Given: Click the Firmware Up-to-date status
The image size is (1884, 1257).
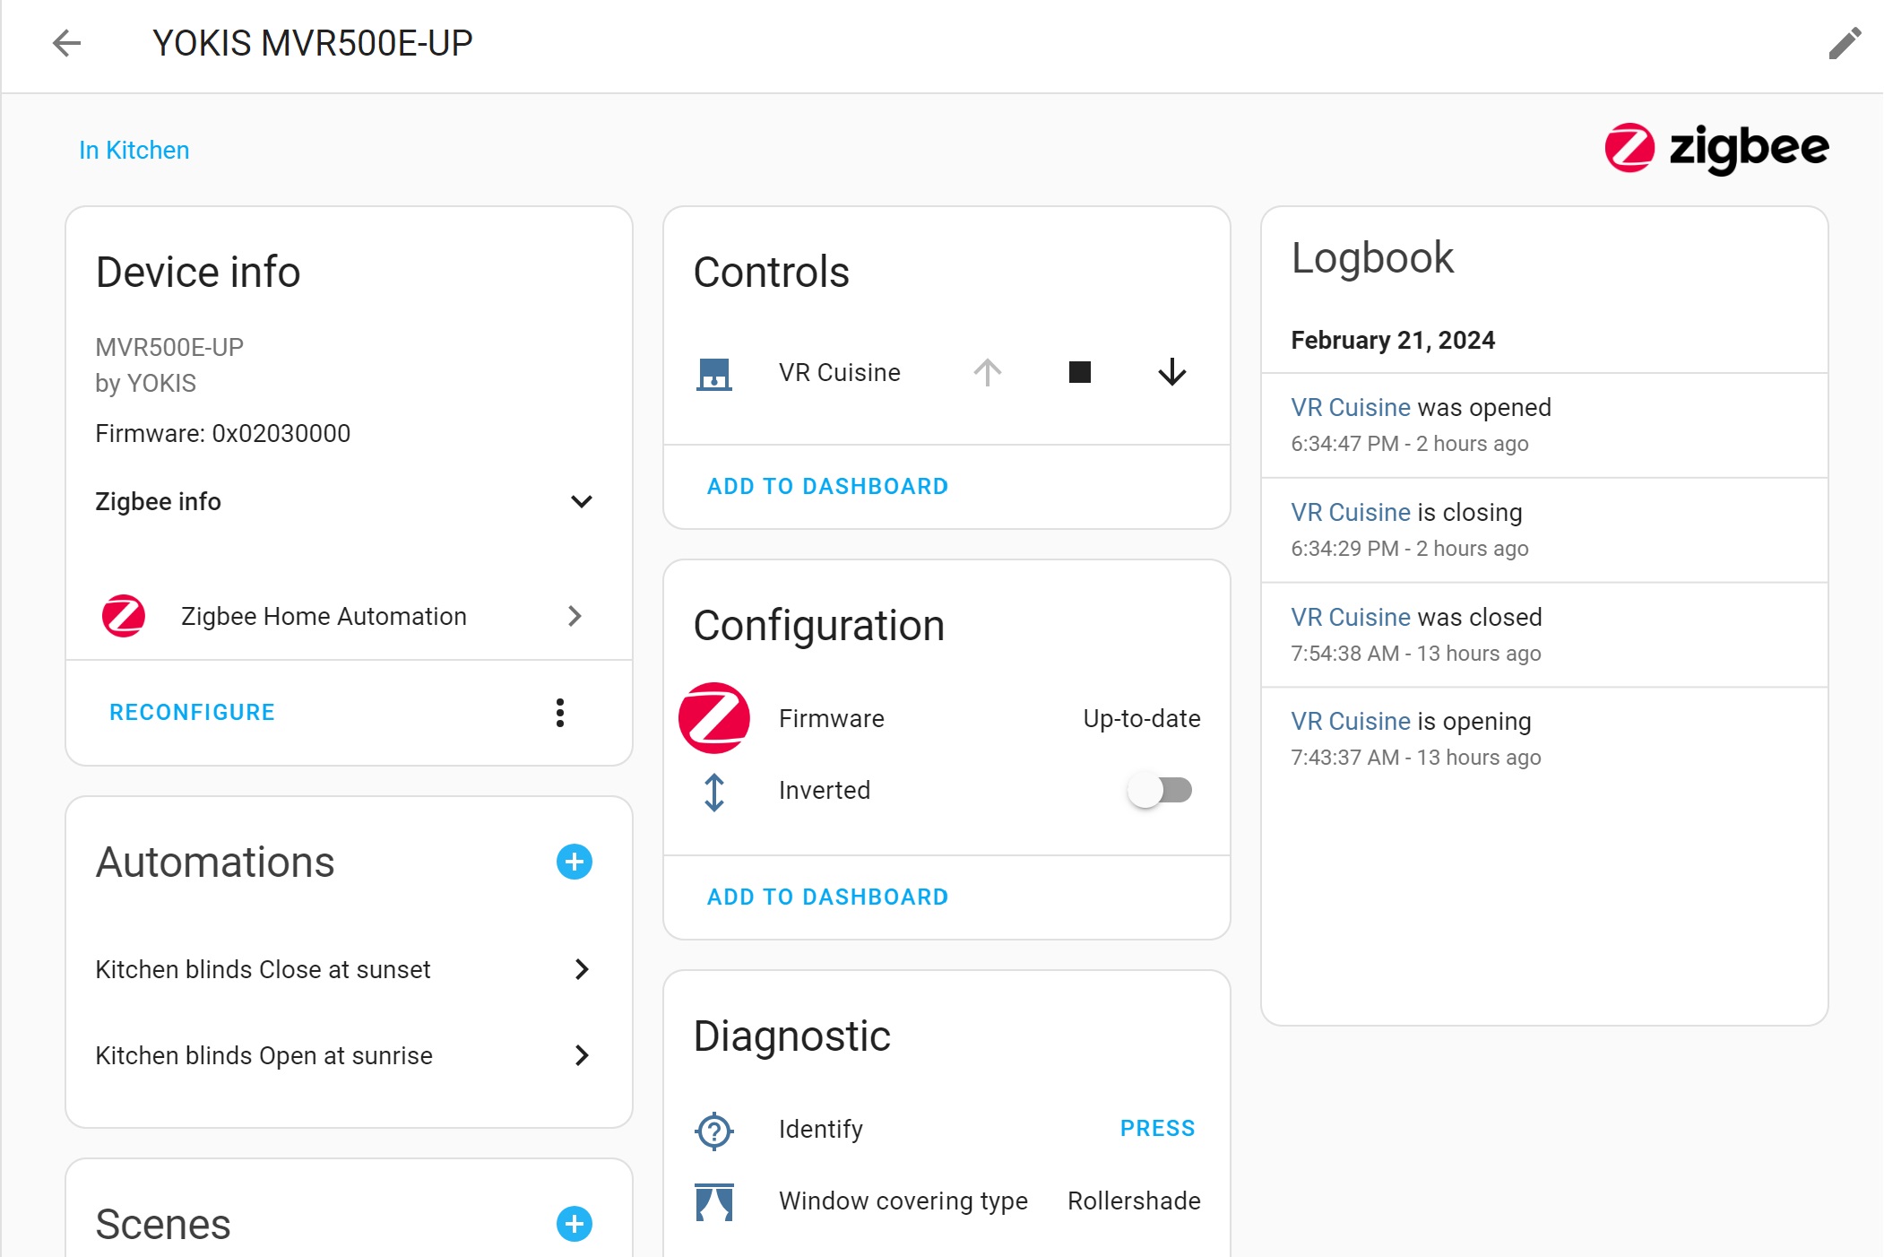Looking at the screenshot, I should click(1142, 718).
